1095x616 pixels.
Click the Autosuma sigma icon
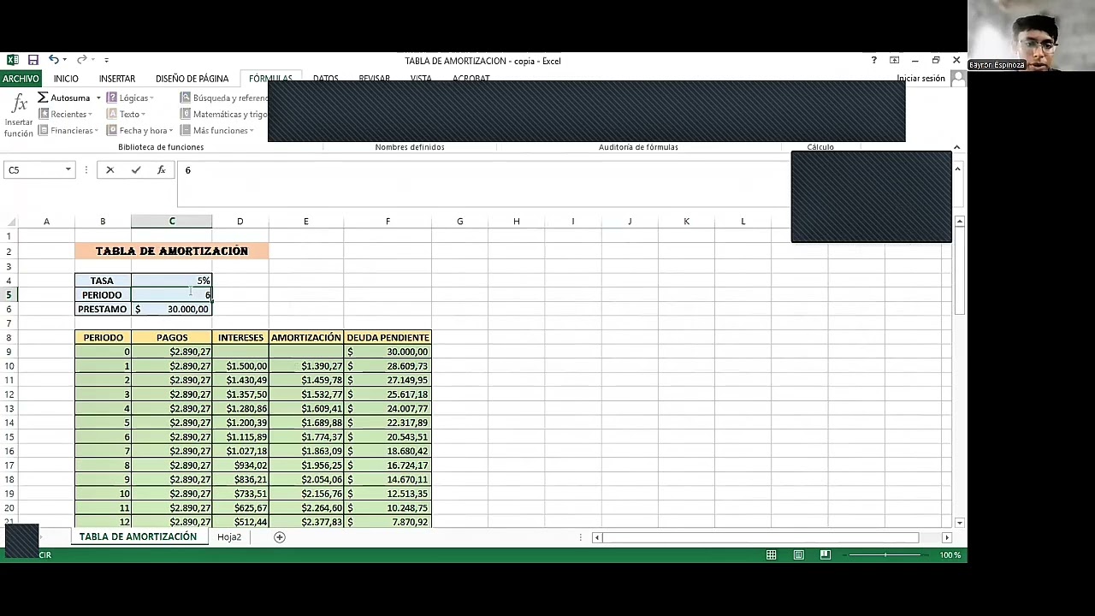42,98
